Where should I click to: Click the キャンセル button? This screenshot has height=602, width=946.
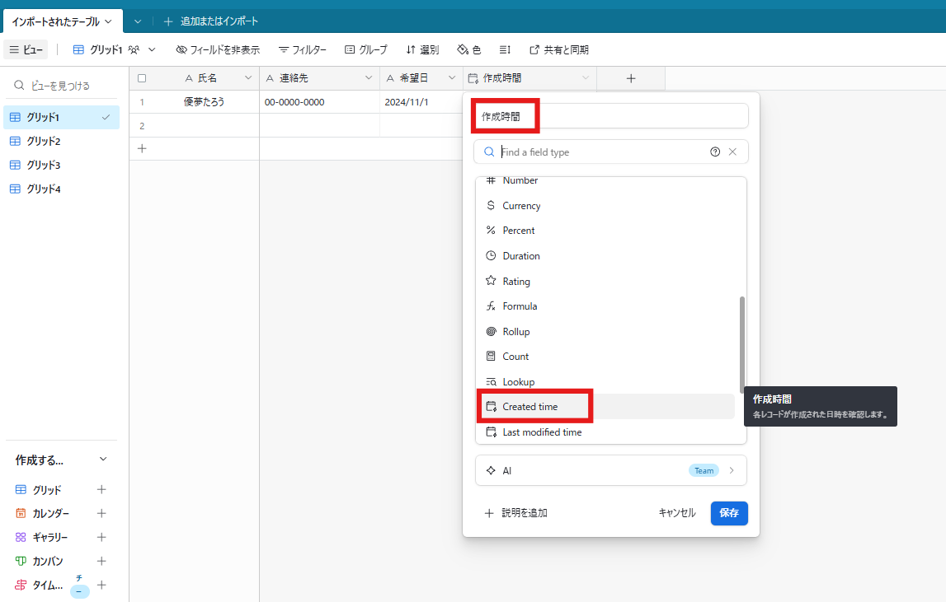coord(677,513)
